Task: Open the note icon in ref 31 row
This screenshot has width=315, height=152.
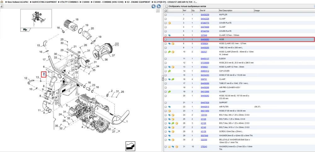Action: pos(169,147)
